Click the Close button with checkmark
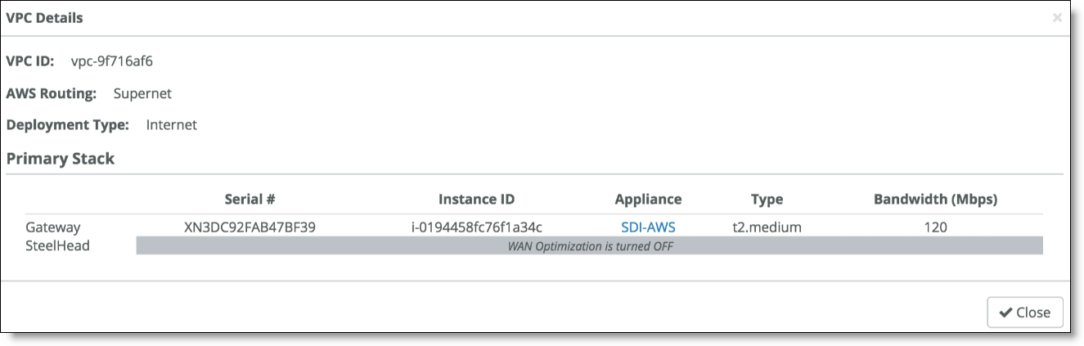This screenshot has width=1084, height=346. 1025,312
